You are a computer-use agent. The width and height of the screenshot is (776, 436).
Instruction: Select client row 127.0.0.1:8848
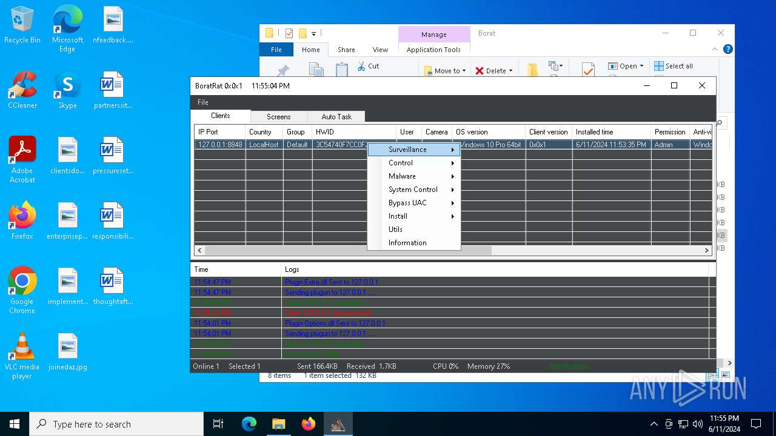[x=453, y=145]
